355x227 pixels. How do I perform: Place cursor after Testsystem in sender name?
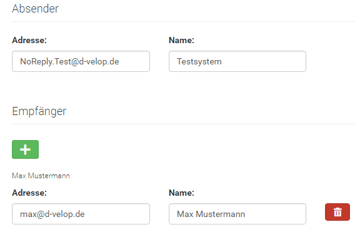tap(222, 62)
